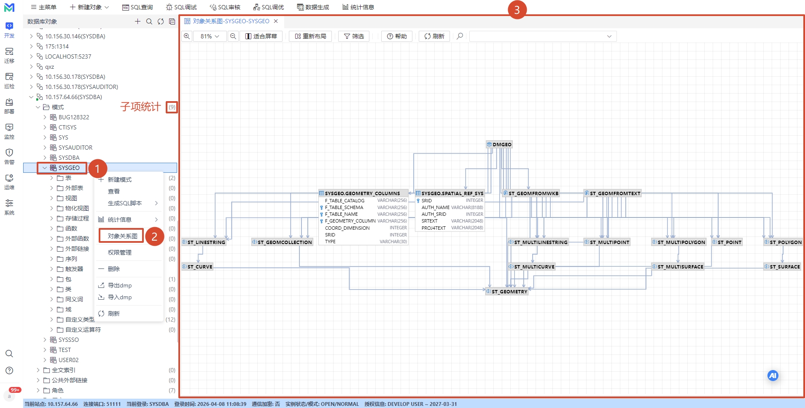
Task: Choose 删除 from the context menu
Action: click(x=129, y=269)
